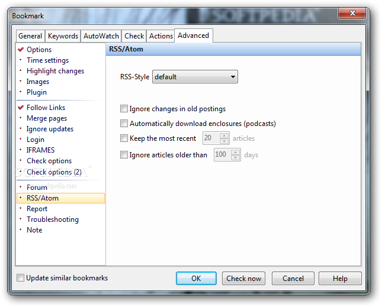Select the Check tab

pos(134,36)
